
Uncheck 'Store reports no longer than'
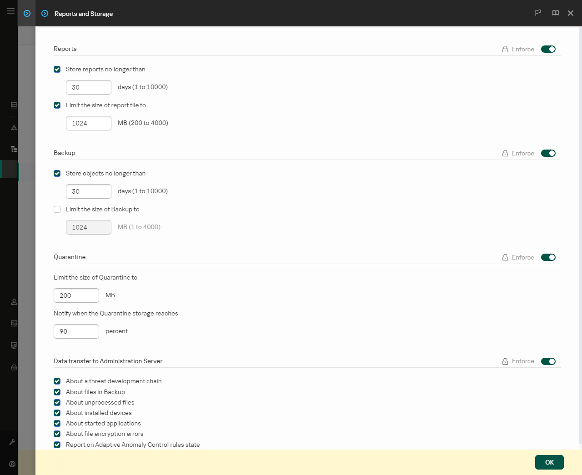click(57, 69)
